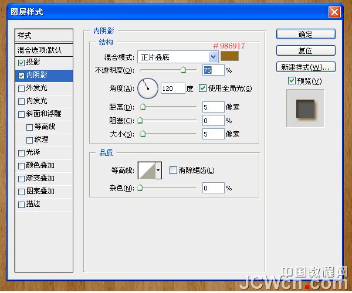Click the brown shadow color swatch
352x293 pixels.
(229, 56)
